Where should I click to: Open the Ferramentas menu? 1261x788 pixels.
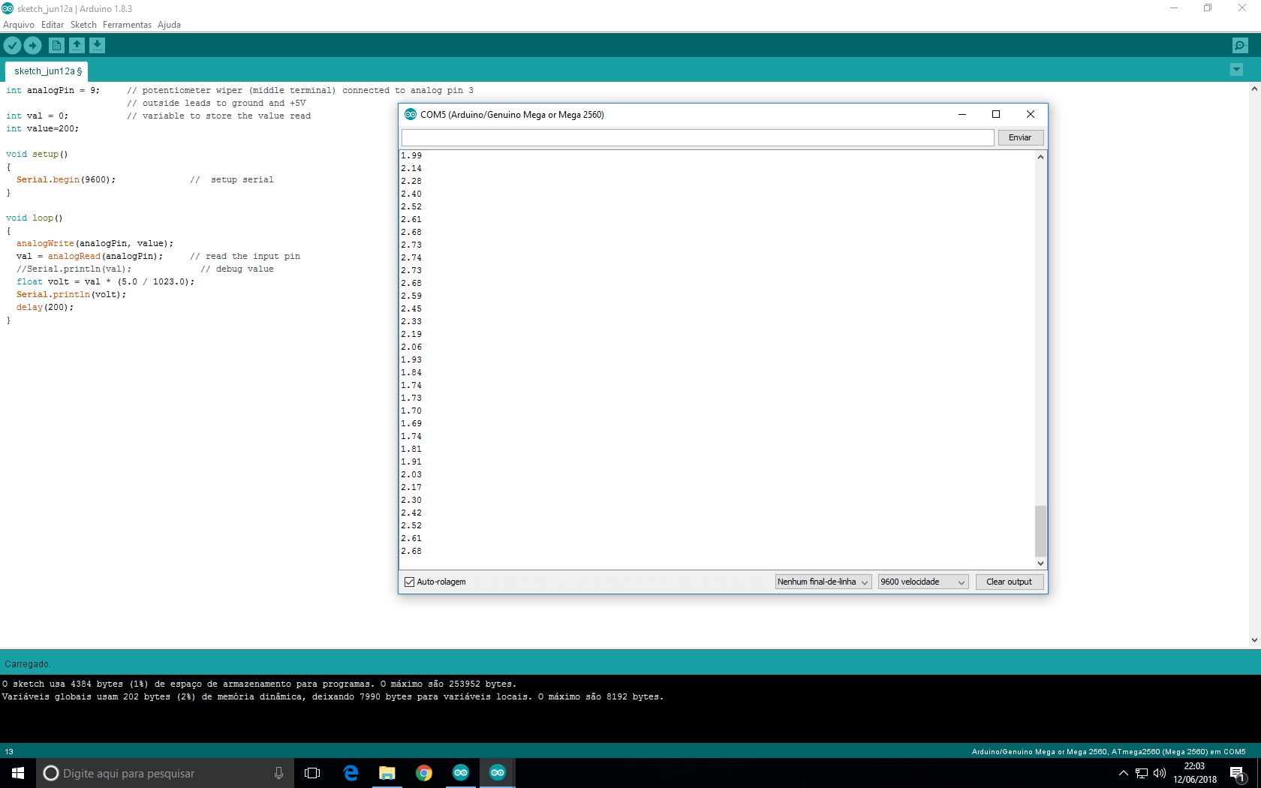(127, 25)
